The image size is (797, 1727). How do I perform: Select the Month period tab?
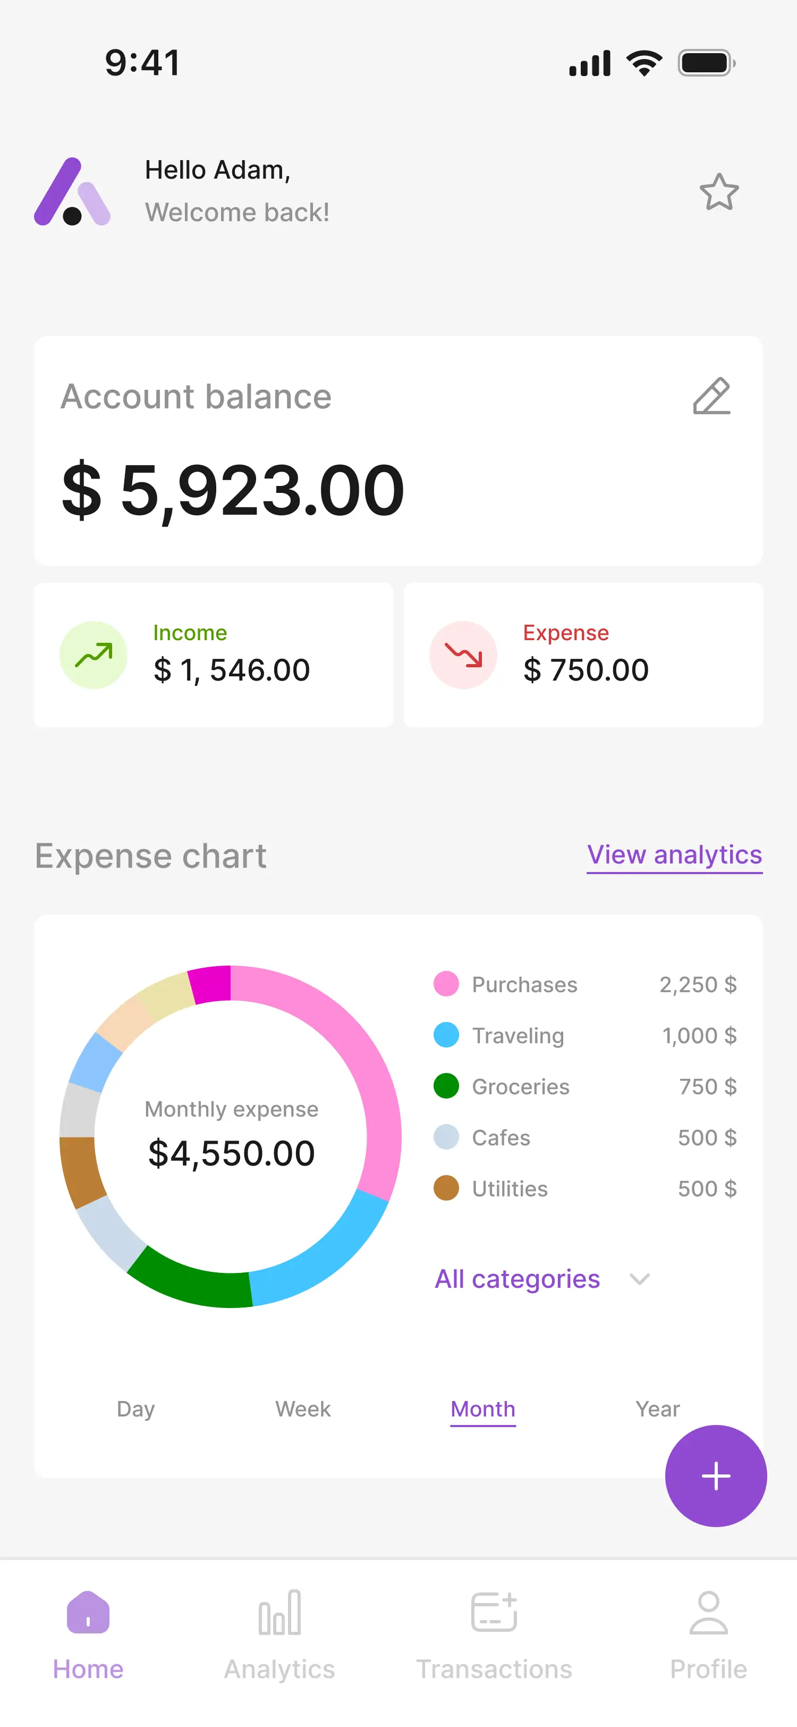482,1409
